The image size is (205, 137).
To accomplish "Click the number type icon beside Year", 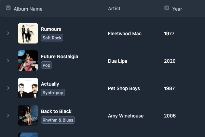I will [167, 8].
